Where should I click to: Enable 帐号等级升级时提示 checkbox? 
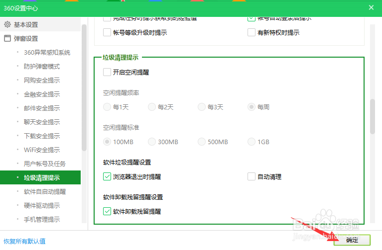coord(107,32)
